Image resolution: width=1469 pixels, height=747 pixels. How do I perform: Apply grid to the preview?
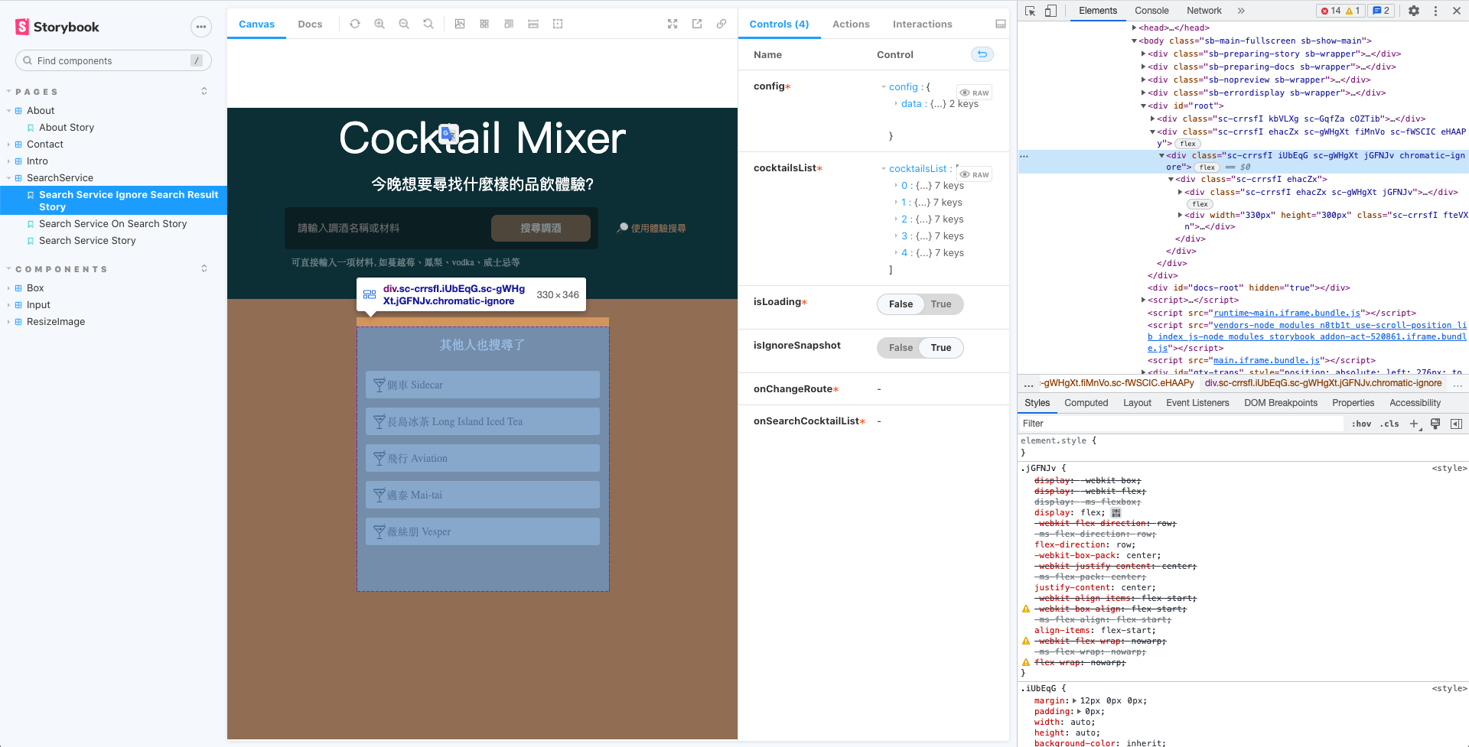[x=484, y=24]
